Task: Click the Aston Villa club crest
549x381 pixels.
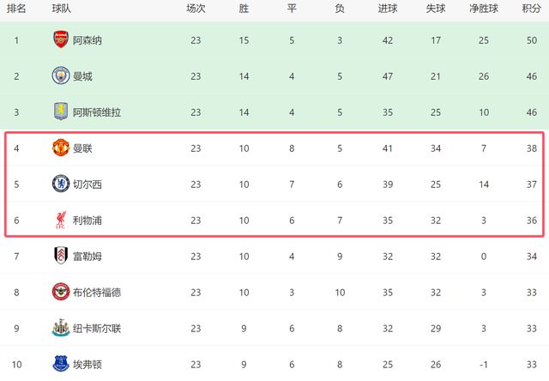Action: pyautogui.click(x=60, y=112)
